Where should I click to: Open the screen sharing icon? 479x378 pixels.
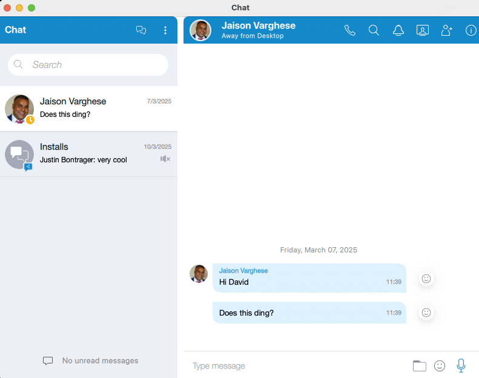coord(423,30)
